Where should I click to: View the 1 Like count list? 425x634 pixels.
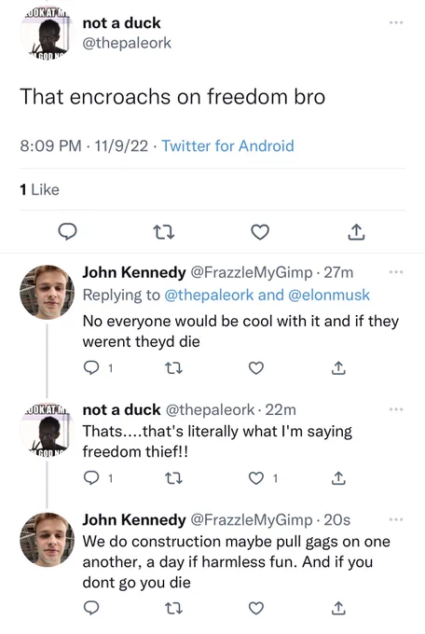click(x=40, y=189)
